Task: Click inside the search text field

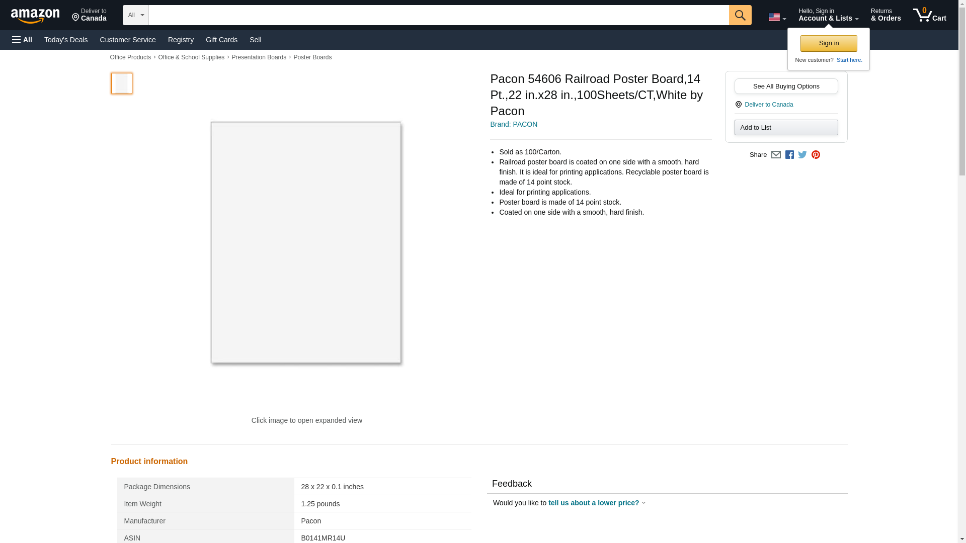Action: tap(438, 15)
